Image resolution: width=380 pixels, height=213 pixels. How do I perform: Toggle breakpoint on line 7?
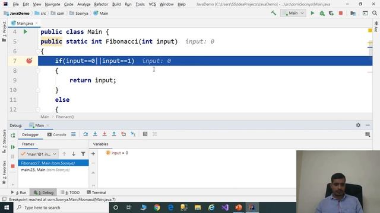pos(29,60)
